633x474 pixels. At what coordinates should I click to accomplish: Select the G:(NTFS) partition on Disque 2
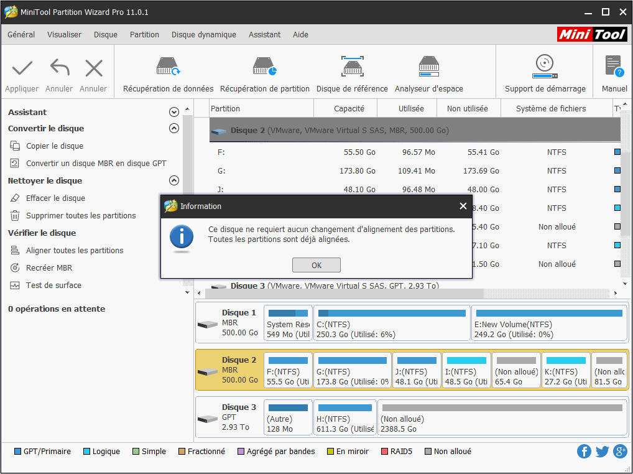[353, 371]
